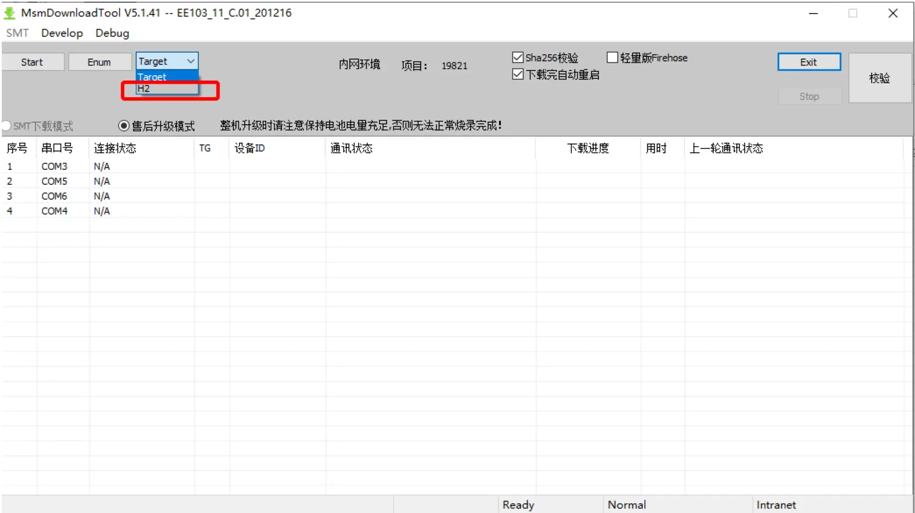Select the COM4 row
Viewport: 915px width, 513px height.
452,211
